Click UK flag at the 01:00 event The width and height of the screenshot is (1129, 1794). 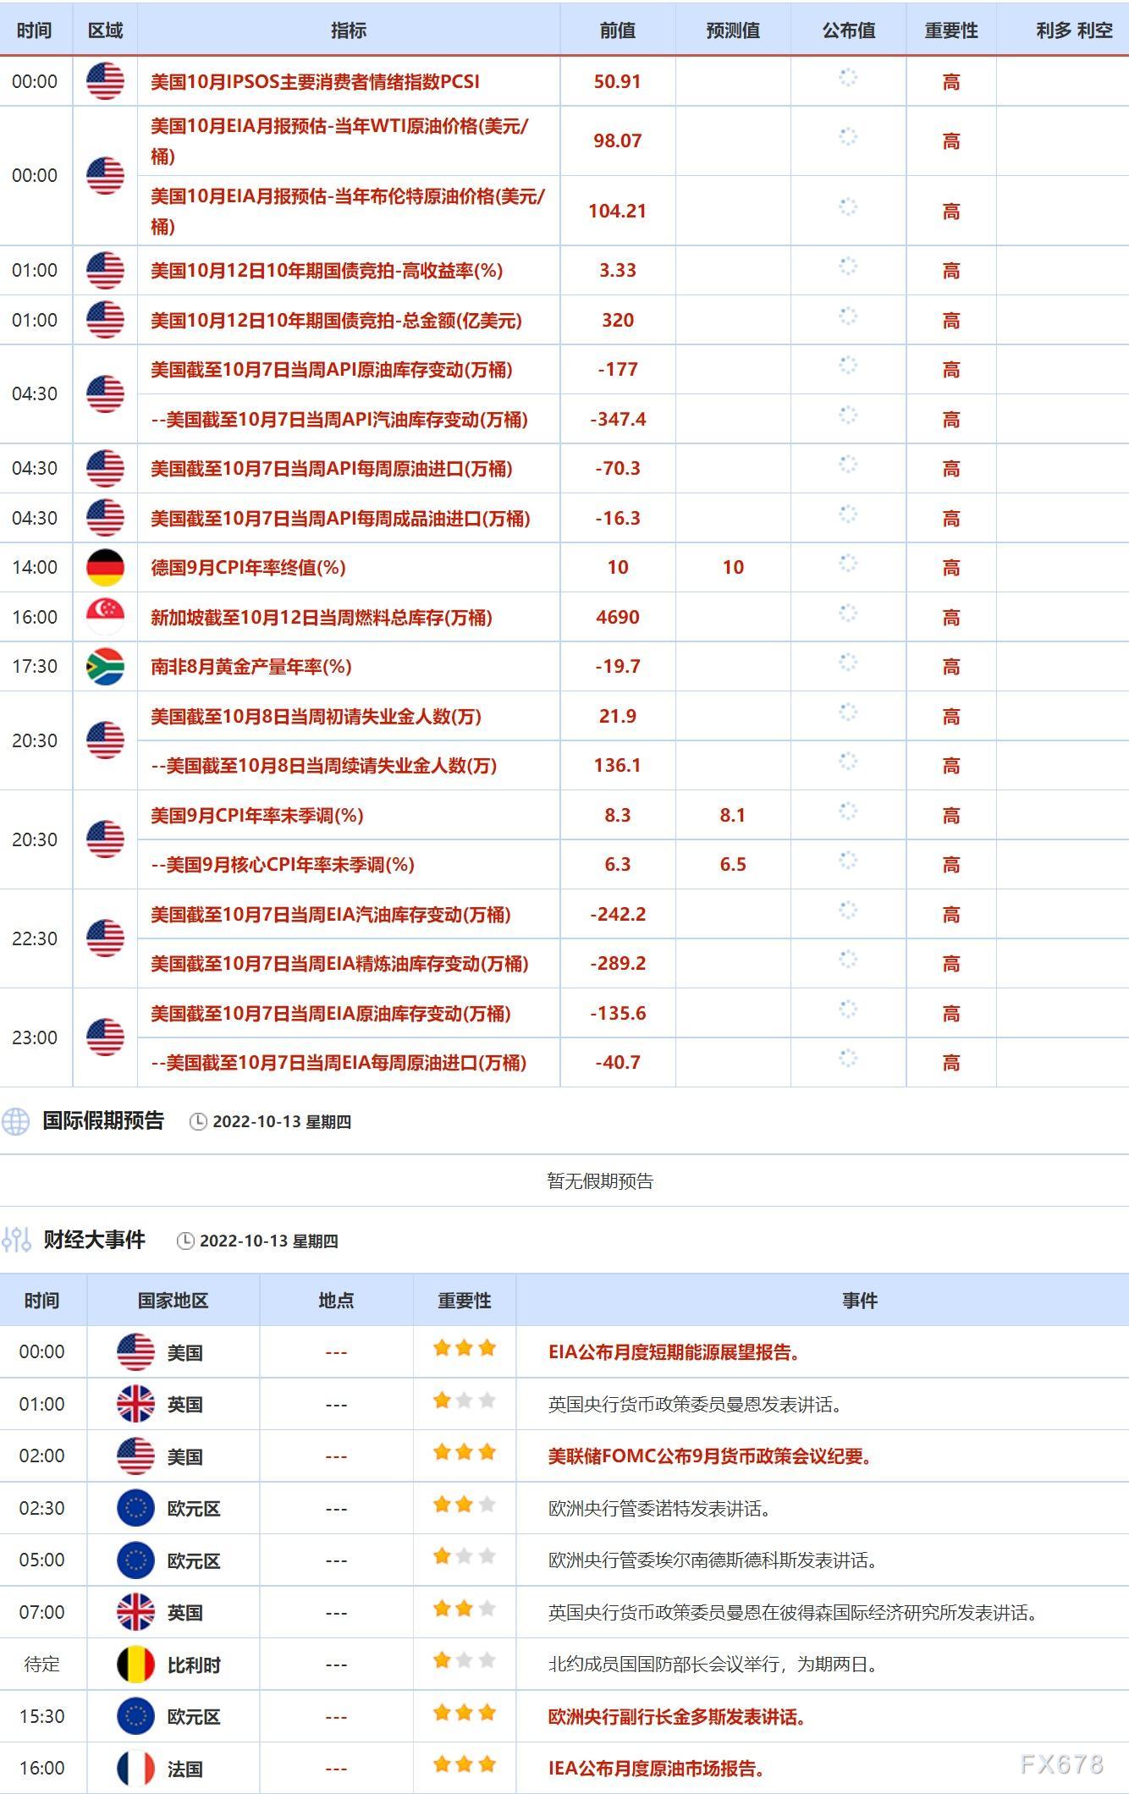click(135, 1404)
